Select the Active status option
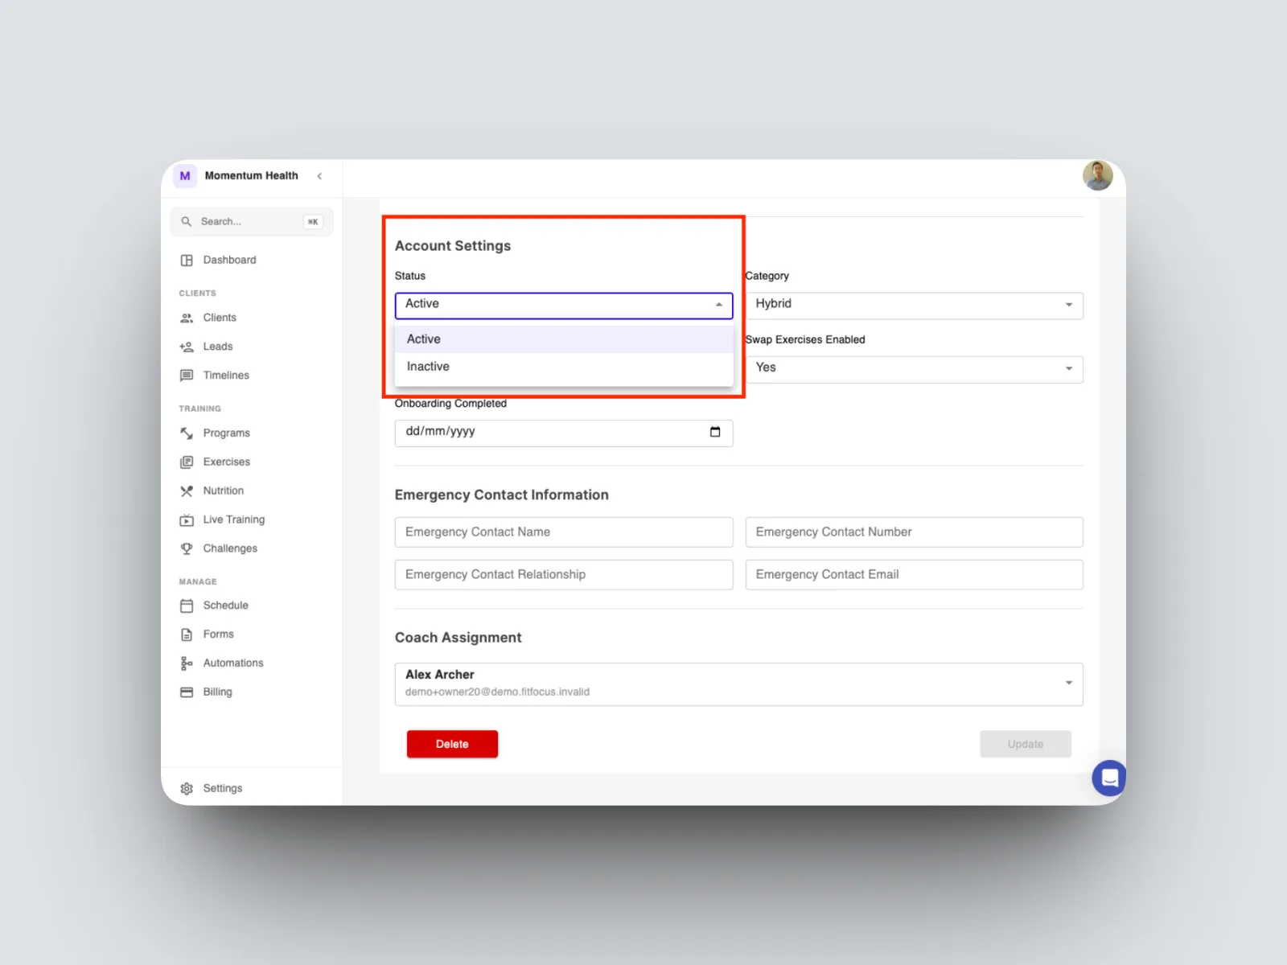The image size is (1287, 965). click(564, 339)
